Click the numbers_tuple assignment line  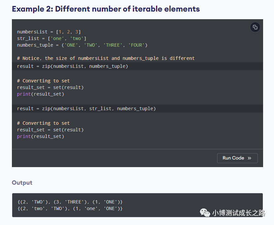[82, 45]
